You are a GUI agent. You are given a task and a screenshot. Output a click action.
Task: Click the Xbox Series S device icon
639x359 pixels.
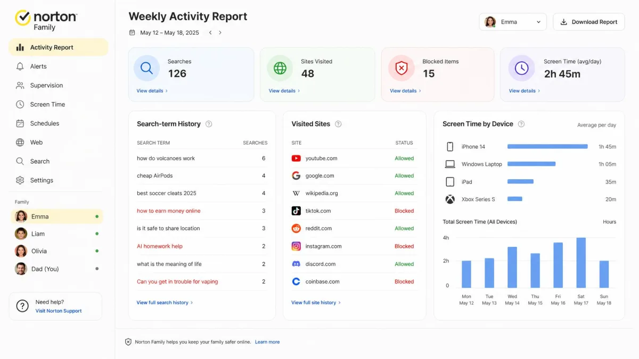(450, 199)
